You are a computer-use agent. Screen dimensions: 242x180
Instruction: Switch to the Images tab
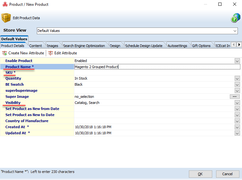tap(52, 46)
